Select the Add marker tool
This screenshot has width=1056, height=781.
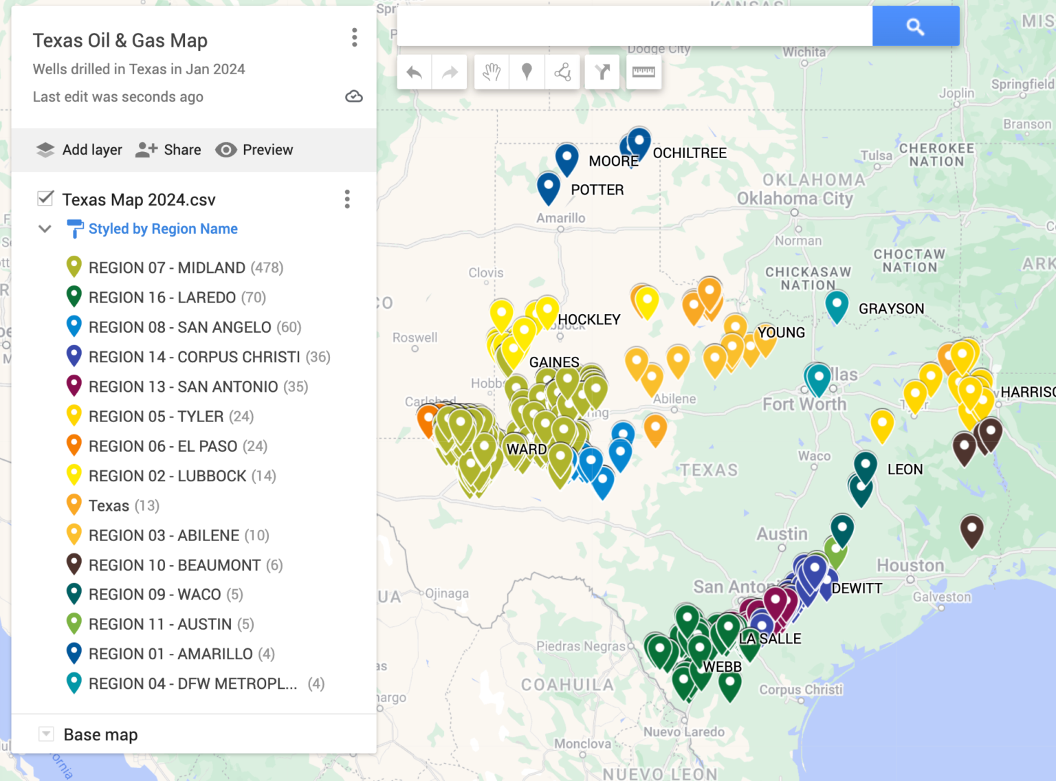coord(527,71)
